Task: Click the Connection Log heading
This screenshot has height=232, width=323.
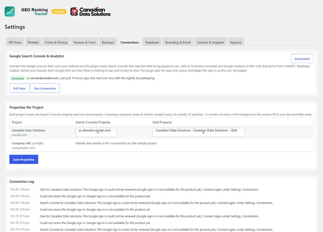Action: 22,182
